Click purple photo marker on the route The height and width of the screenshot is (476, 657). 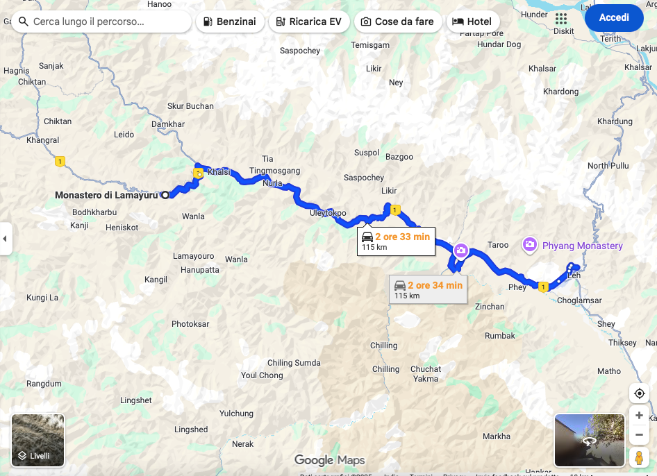click(x=461, y=251)
